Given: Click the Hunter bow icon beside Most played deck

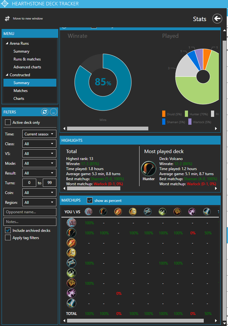Looking at the screenshot, I should 149,169.
